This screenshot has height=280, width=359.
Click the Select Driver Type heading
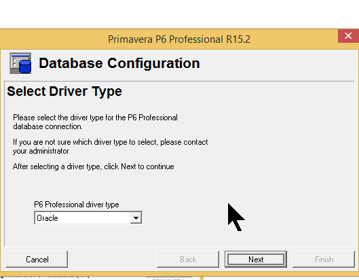[x=64, y=91]
